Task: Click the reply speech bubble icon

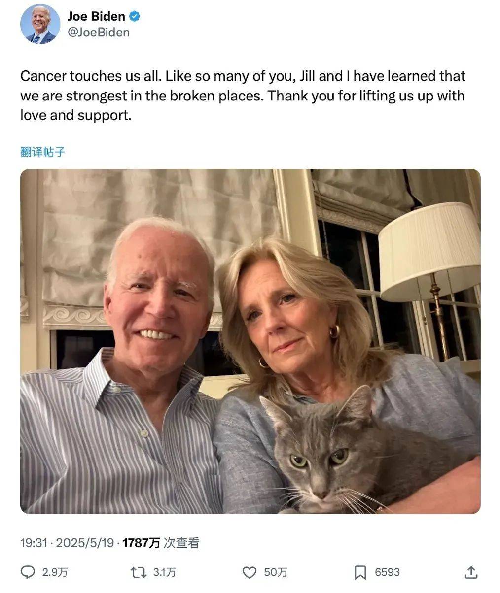Action: point(28,572)
